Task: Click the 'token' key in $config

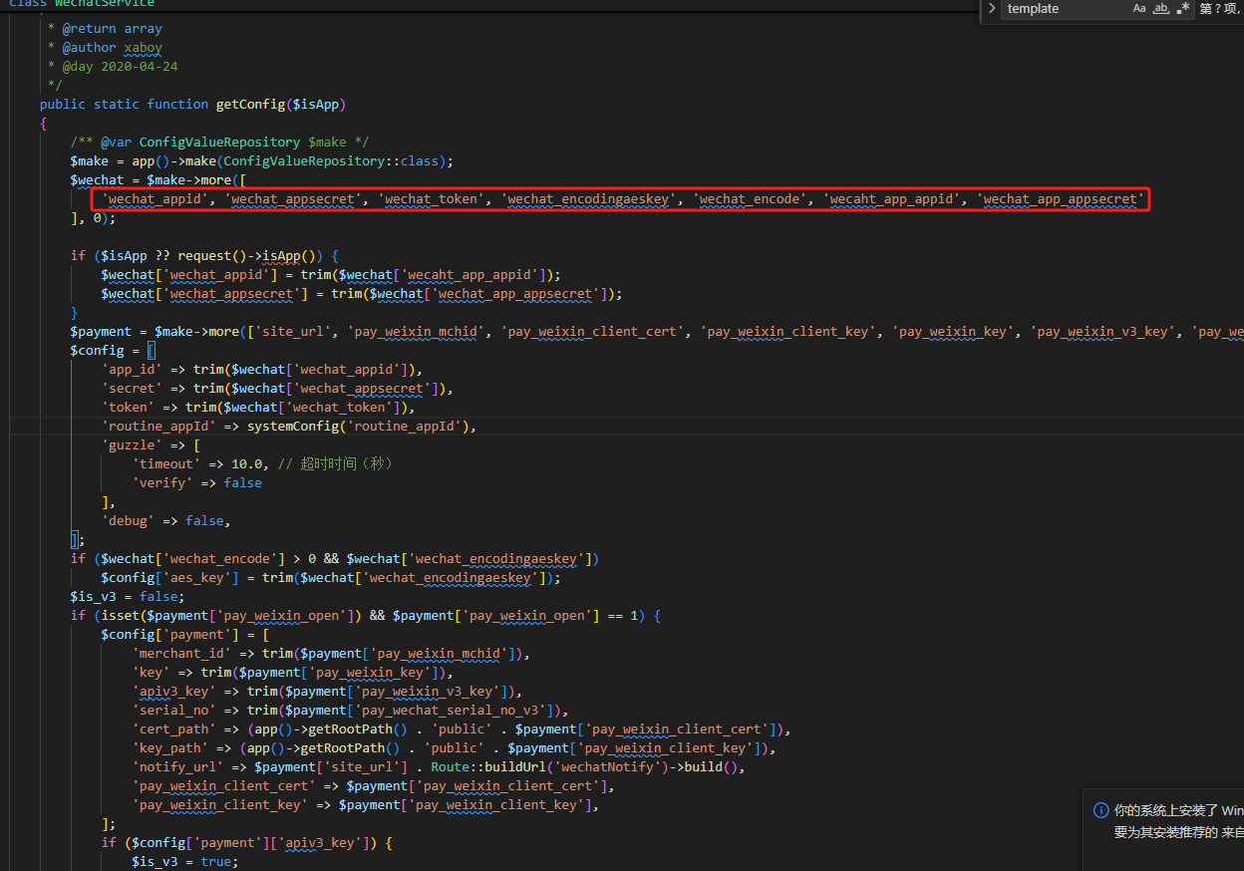Action: point(129,408)
